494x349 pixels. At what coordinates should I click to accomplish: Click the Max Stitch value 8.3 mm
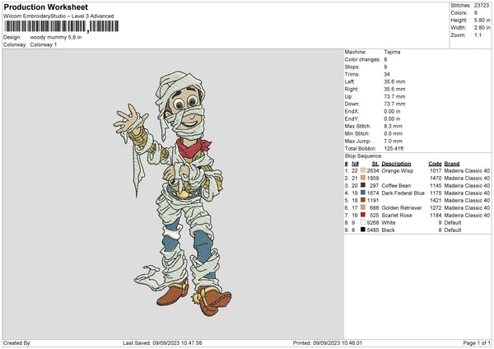click(393, 126)
